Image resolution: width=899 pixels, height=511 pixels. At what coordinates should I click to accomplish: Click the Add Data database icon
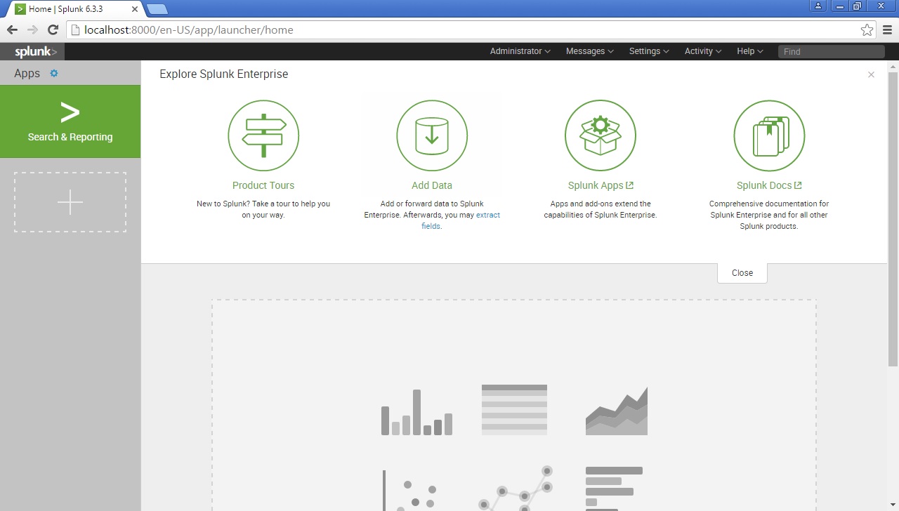[432, 135]
